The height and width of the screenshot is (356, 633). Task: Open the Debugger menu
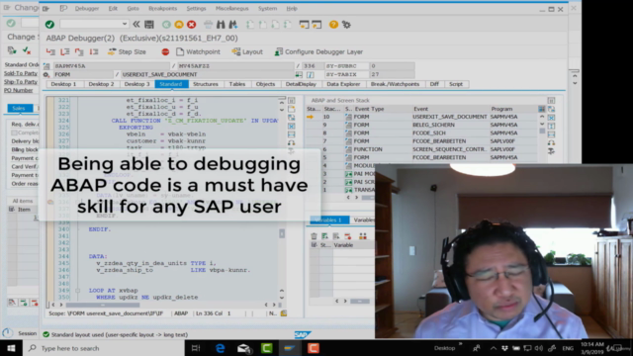[x=87, y=9]
